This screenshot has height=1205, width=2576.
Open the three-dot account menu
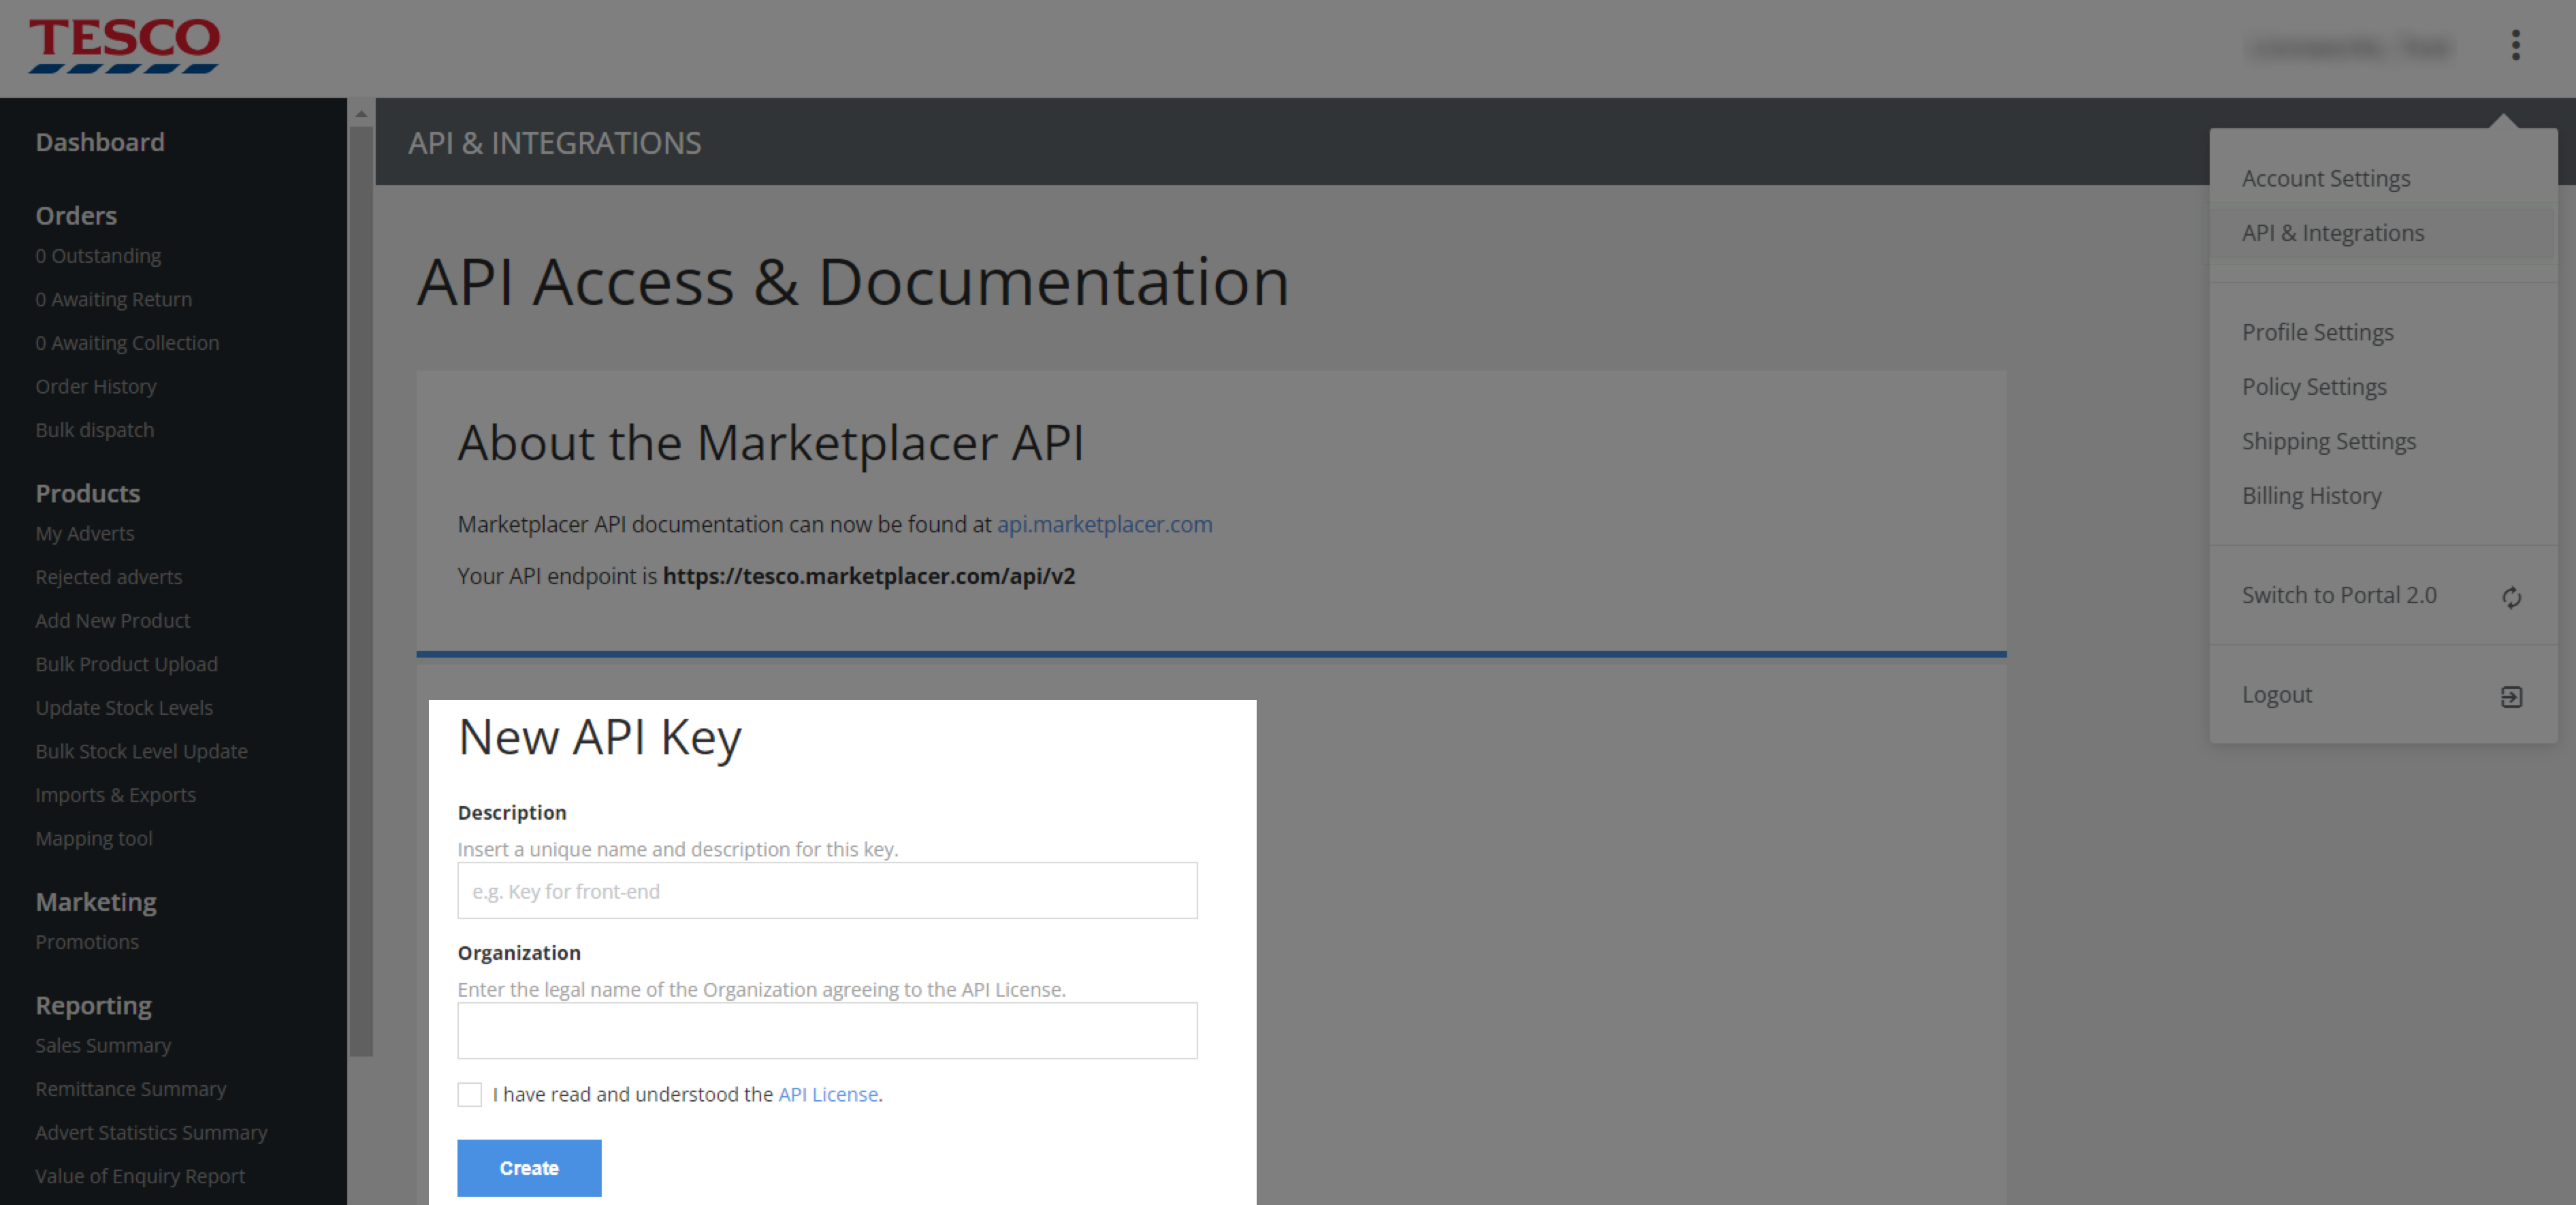(2515, 45)
